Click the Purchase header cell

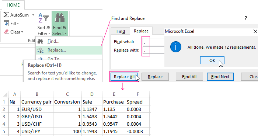pyautogui.click(x=114, y=102)
